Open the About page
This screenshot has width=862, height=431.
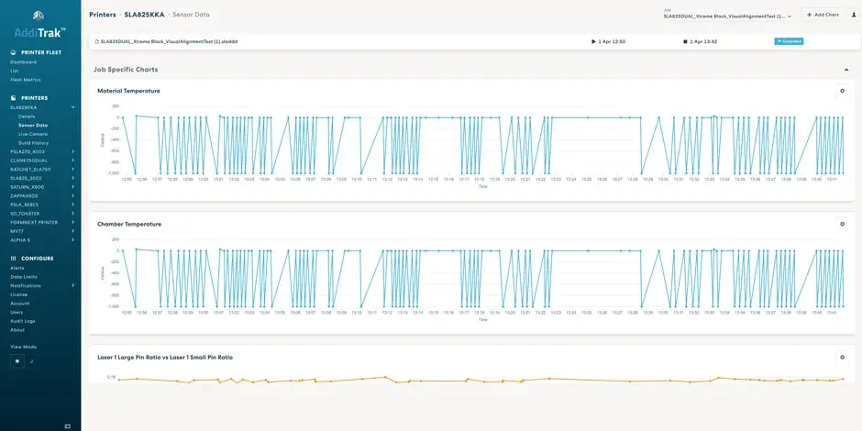click(17, 330)
